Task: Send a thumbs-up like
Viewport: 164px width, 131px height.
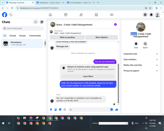Action: point(117,109)
